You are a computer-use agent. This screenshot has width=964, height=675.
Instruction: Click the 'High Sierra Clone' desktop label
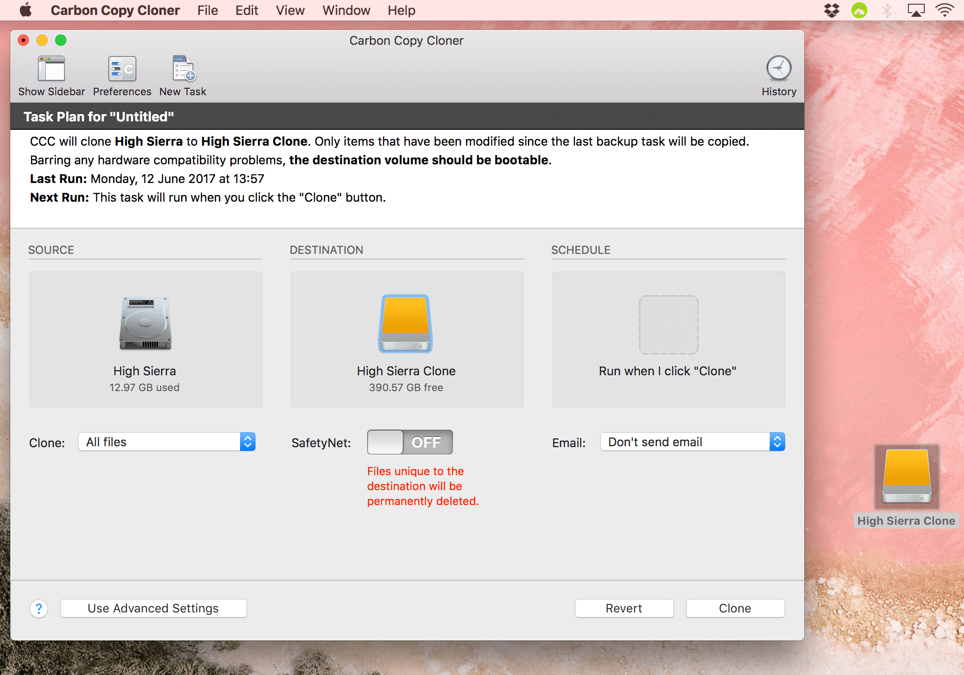[x=906, y=521]
